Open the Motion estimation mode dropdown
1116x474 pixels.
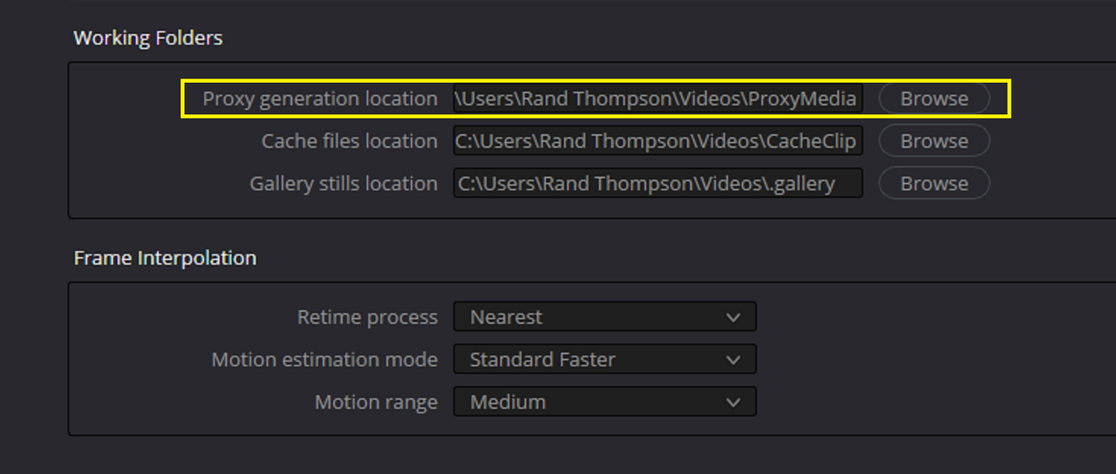pos(604,359)
